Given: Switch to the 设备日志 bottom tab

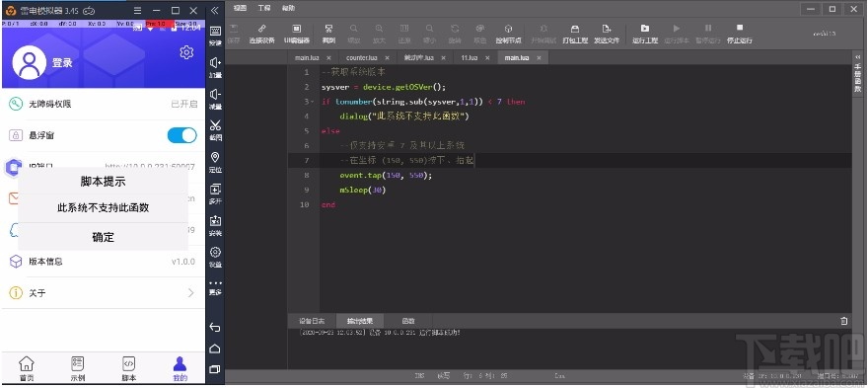Looking at the screenshot, I should click(x=312, y=321).
